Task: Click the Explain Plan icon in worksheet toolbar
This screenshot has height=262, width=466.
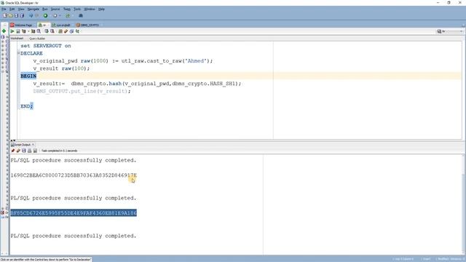Action: [x=24, y=31]
